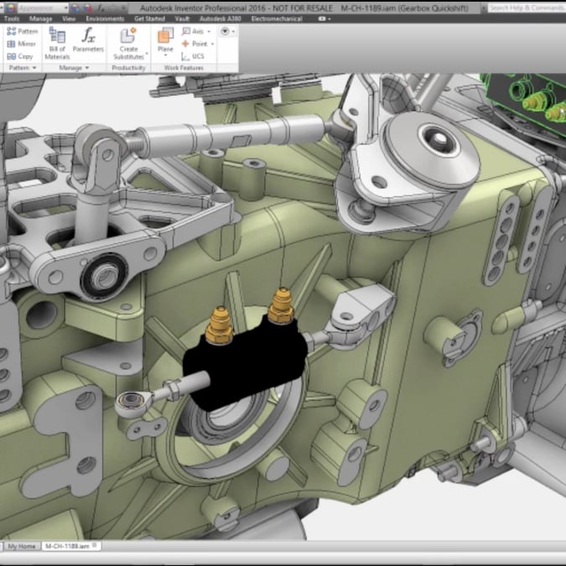Select the round rubber mount on the bracket

tap(429, 150)
